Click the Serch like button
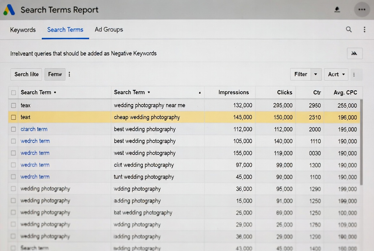374x251 pixels. (x=27, y=74)
